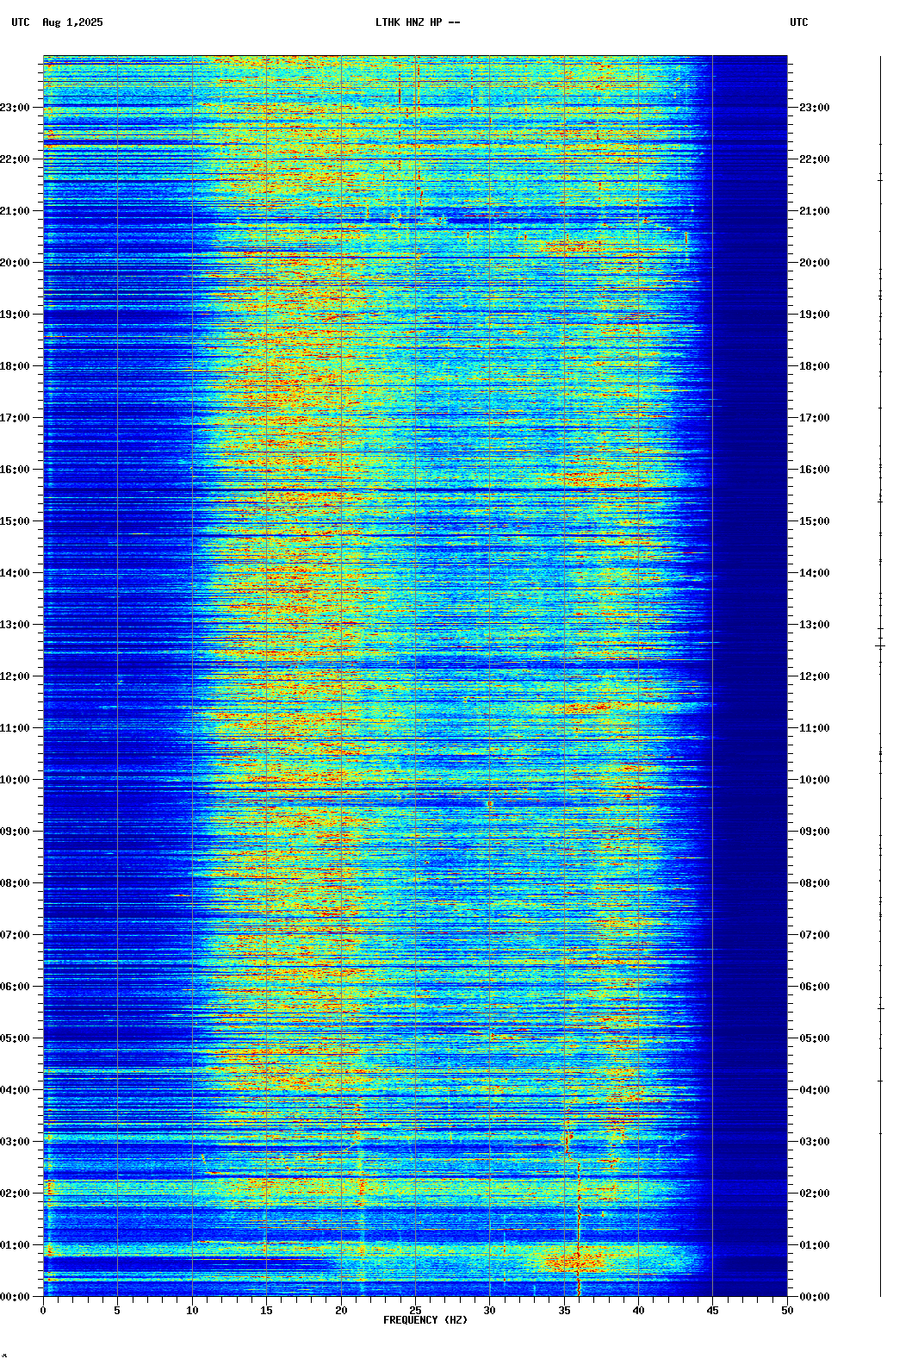Click the left axis 07:00 time label
Viewport: 918px width, 1365px height.
pyautogui.click(x=15, y=935)
